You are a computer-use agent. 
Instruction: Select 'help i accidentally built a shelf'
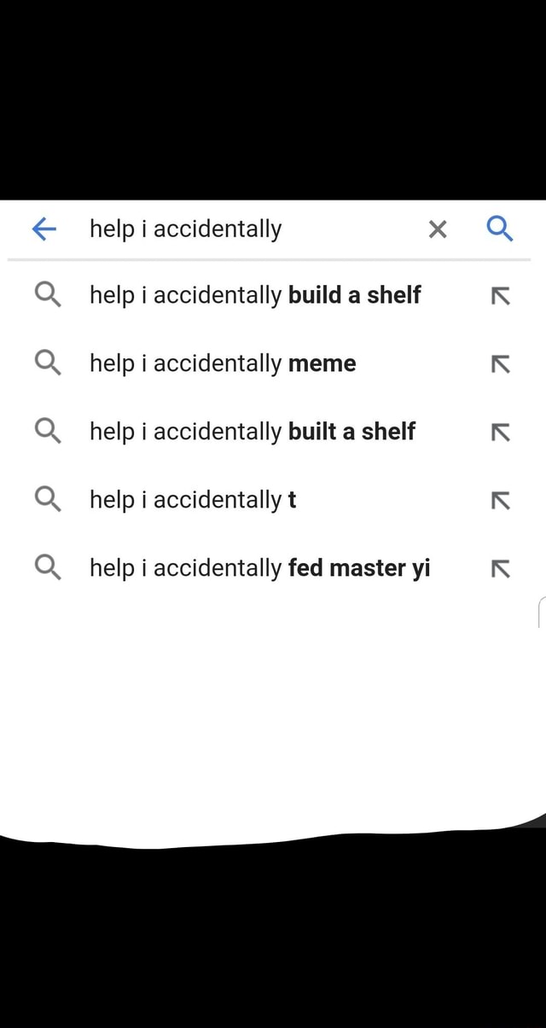coord(252,432)
